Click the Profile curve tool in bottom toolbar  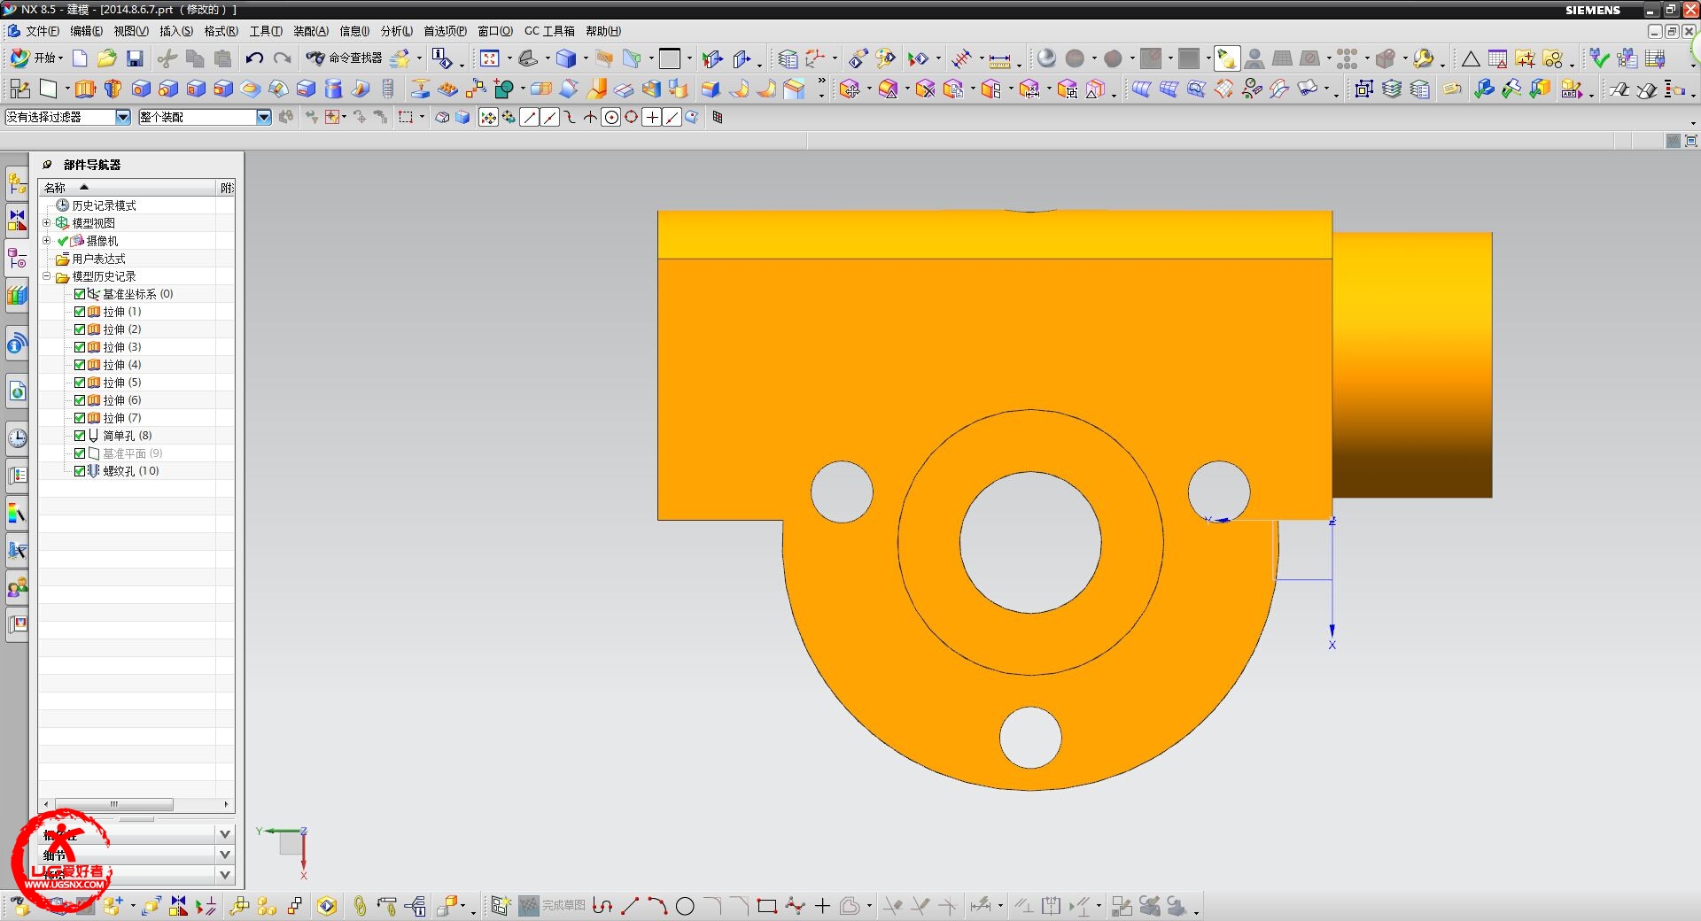pos(602,906)
